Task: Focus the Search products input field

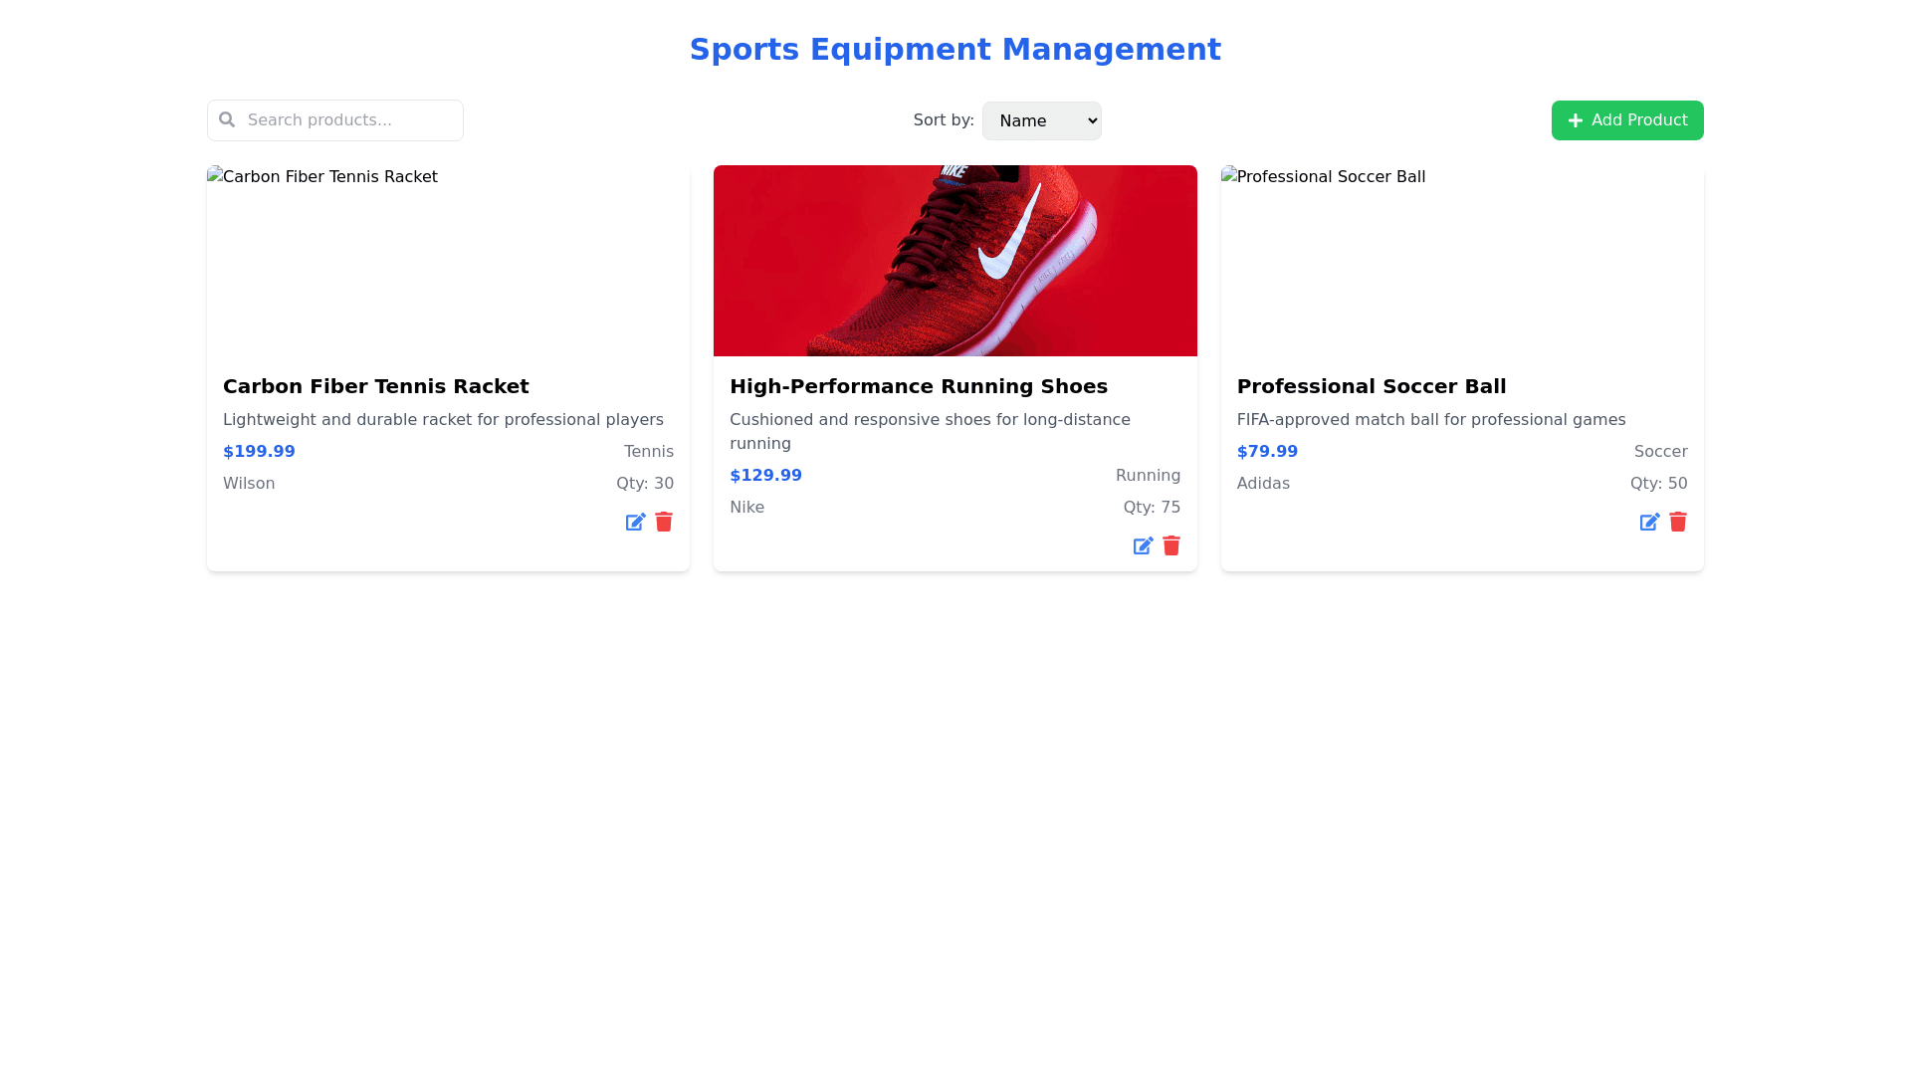Action: click(x=348, y=120)
